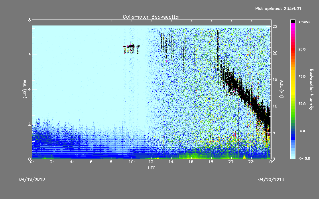Select the "4:" UTC hour tick

[x=72, y=162]
